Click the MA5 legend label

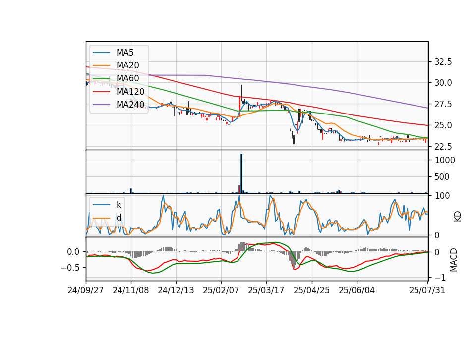tap(125, 53)
